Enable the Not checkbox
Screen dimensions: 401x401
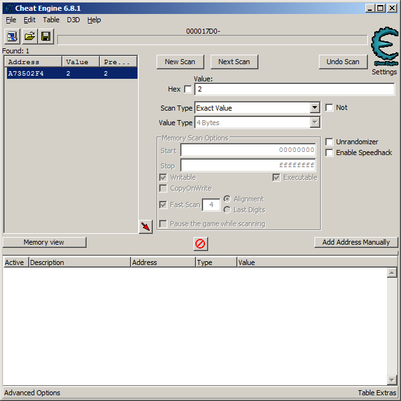[329, 107]
